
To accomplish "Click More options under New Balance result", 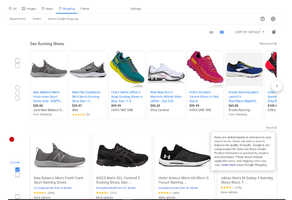I will (x=42, y=197).
